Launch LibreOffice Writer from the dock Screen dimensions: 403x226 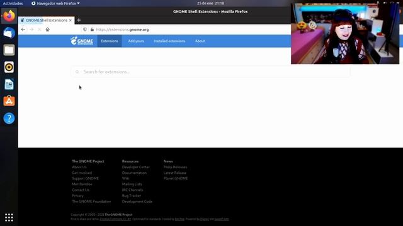[9, 84]
